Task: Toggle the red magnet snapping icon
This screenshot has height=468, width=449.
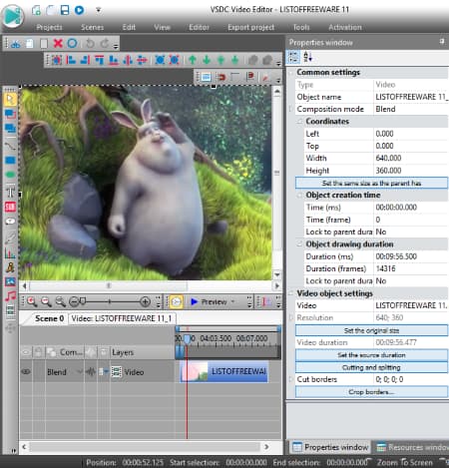Action: click(221, 77)
